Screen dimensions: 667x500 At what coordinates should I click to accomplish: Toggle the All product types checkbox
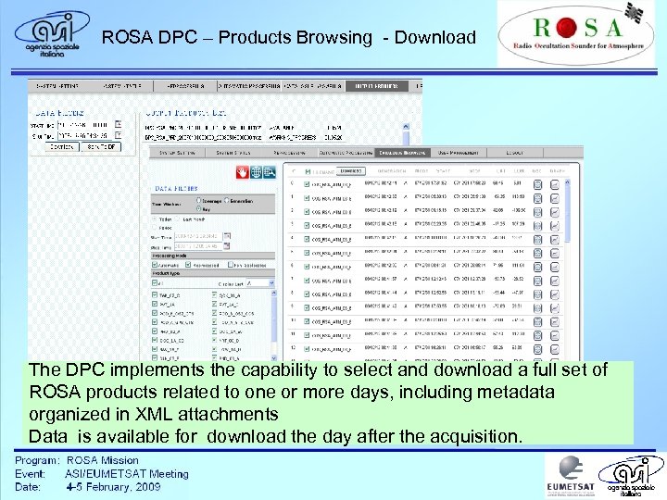pos(155,283)
